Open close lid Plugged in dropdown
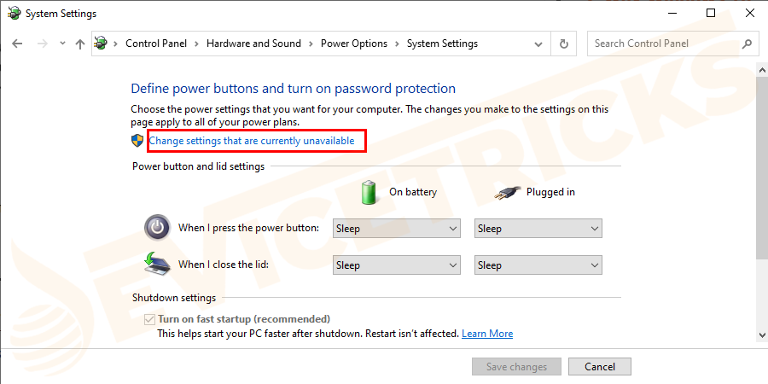 pos(538,265)
